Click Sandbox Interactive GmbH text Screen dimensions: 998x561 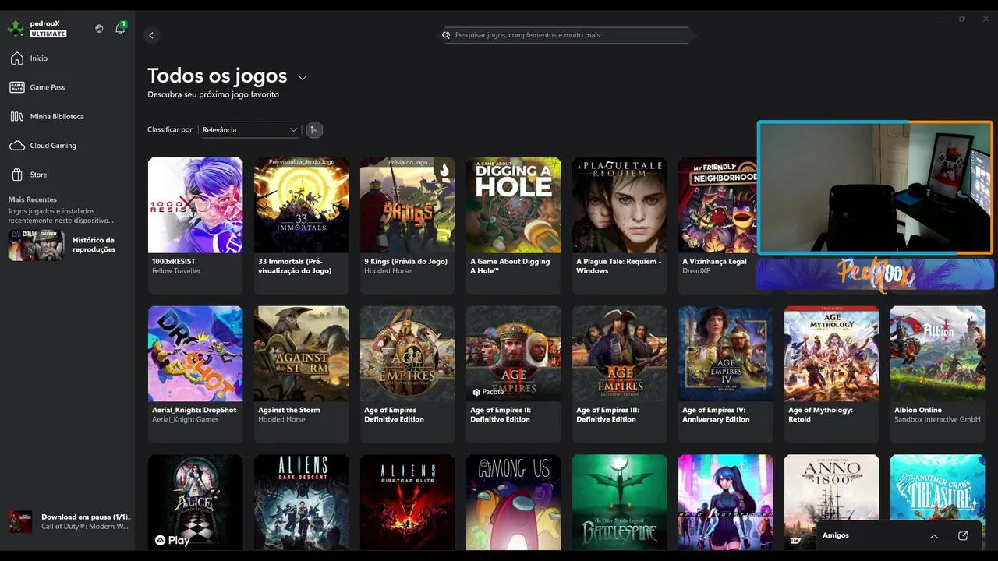(x=937, y=420)
